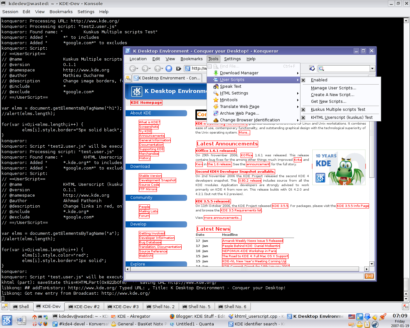Viewport: 410px width, 328px height.
Task: Expand the Translate Web Page submenu
Action: pyautogui.click(x=253, y=107)
